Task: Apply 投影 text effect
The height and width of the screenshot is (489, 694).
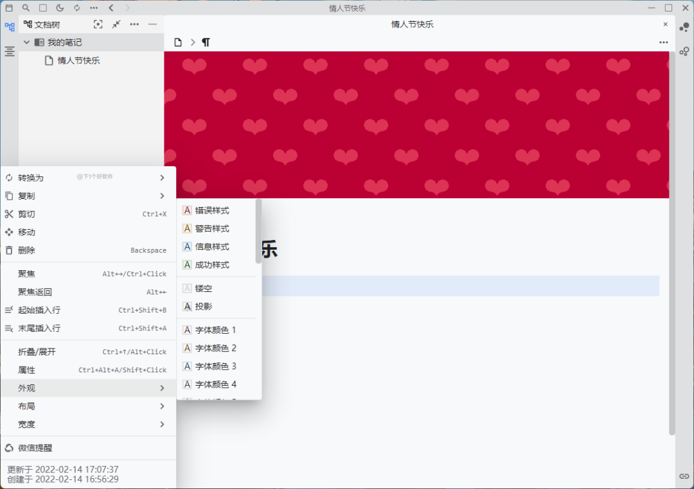Action: point(216,306)
